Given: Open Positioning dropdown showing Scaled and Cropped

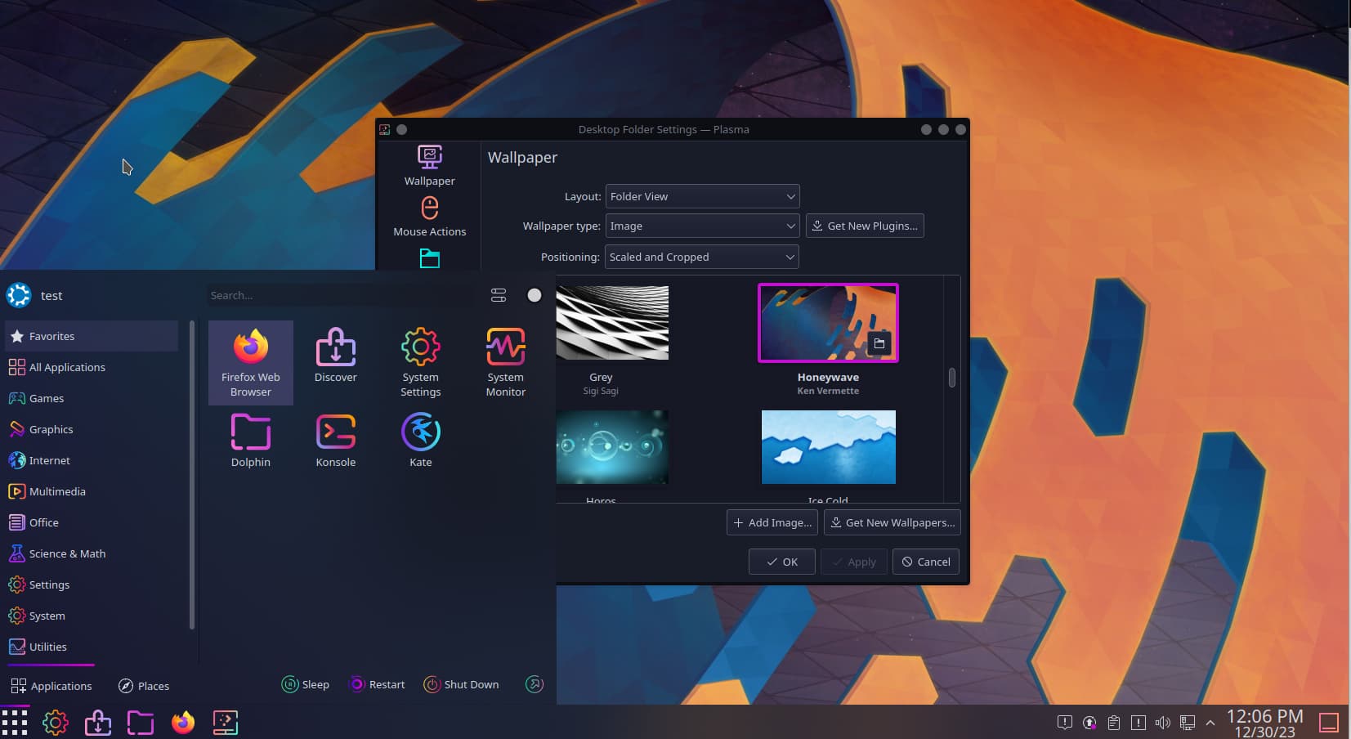Looking at the screenshot, I should coord(702,257).
